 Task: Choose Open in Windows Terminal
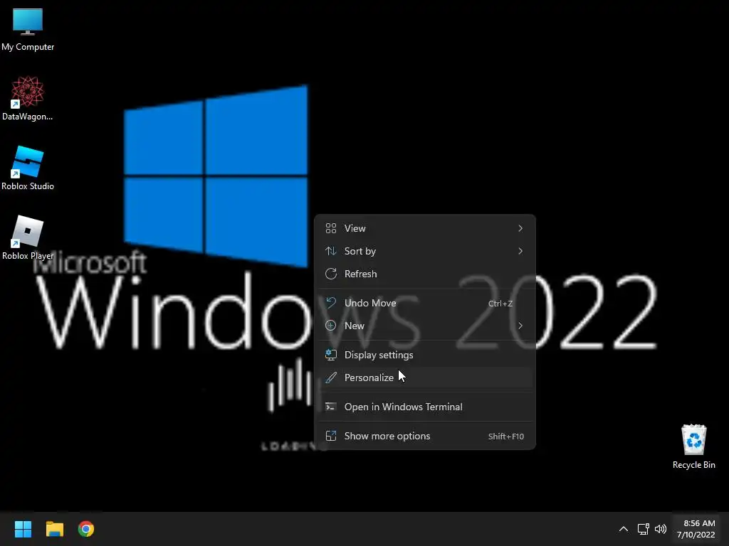point(424,407)
